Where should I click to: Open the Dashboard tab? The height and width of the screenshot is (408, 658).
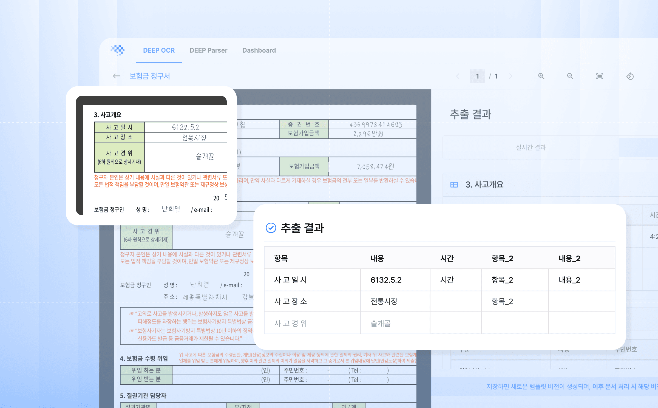coord(259,50)
